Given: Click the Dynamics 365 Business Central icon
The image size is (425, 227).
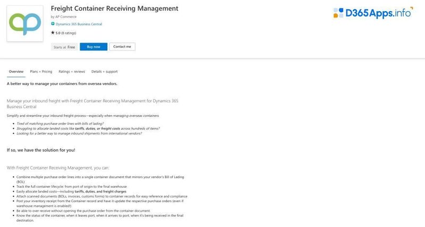Looking at the screenshot, I should tap(53, 24).
